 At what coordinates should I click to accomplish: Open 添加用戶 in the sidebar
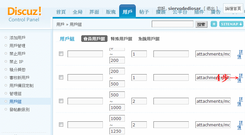(17, 38)
